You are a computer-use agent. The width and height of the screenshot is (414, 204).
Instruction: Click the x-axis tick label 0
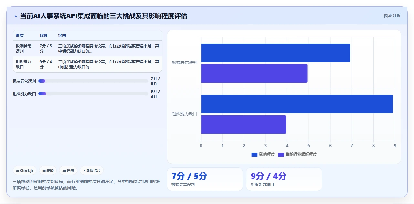pyautogui.click(x=201, y=146)
